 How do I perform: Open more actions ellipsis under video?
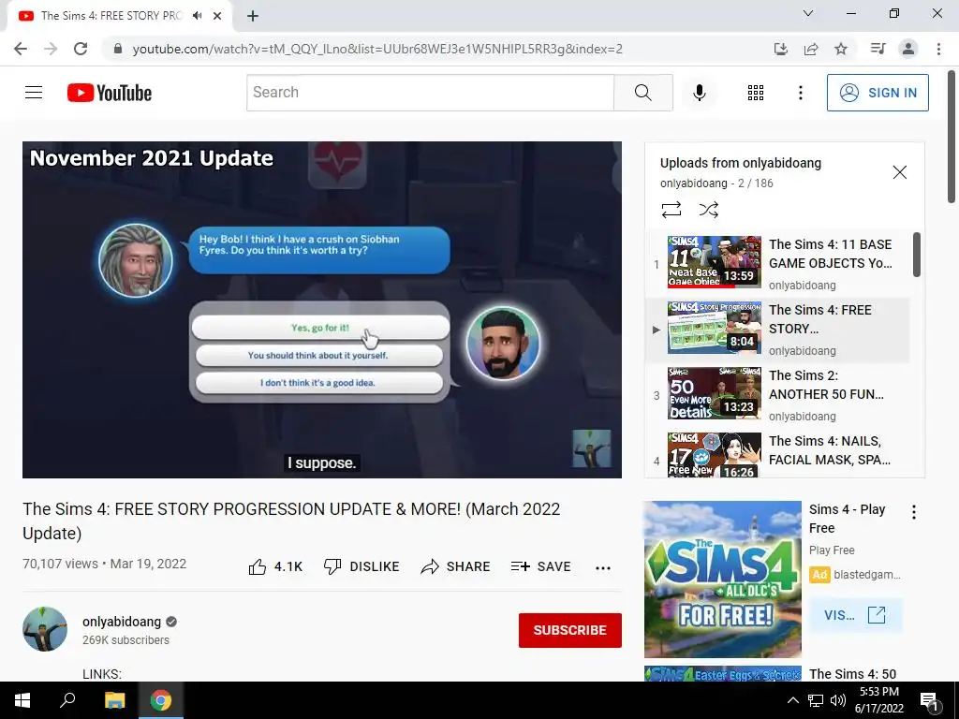(602, 567)
